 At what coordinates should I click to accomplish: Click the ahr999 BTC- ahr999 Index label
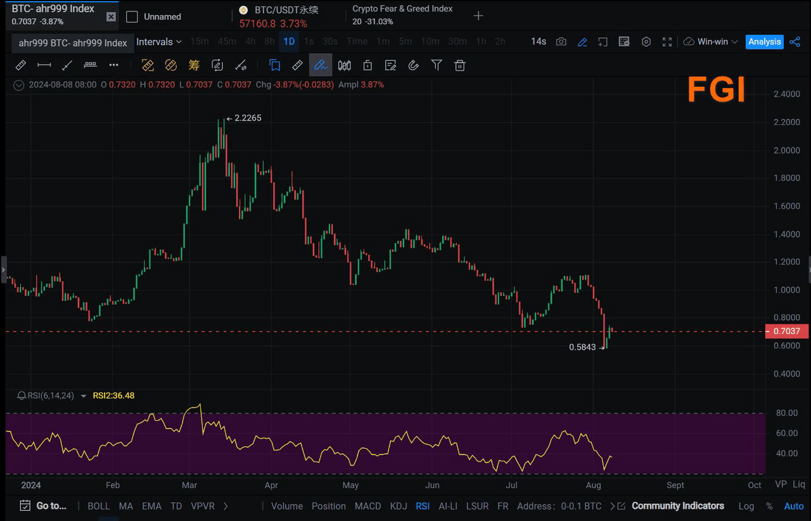(73, 43)
